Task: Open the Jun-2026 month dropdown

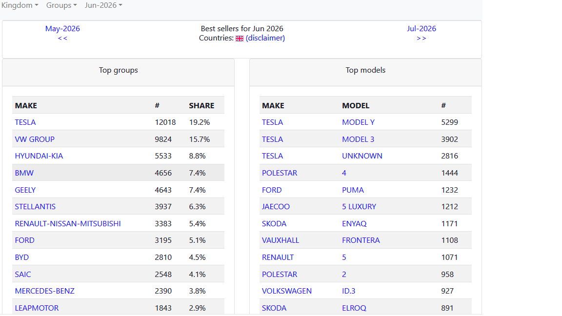Action: point(103,5)
